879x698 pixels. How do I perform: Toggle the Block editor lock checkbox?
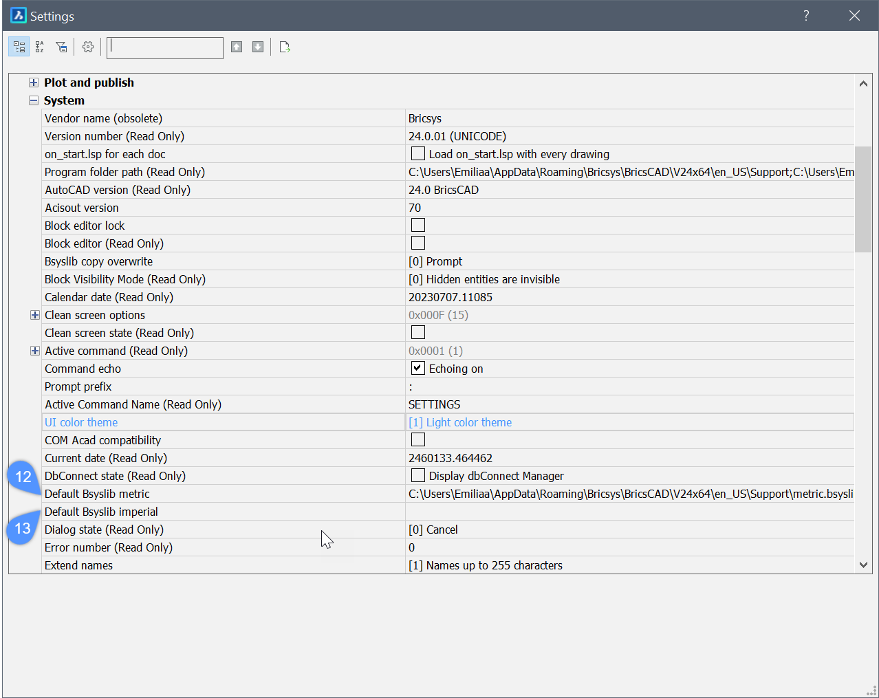pos(418,225)
